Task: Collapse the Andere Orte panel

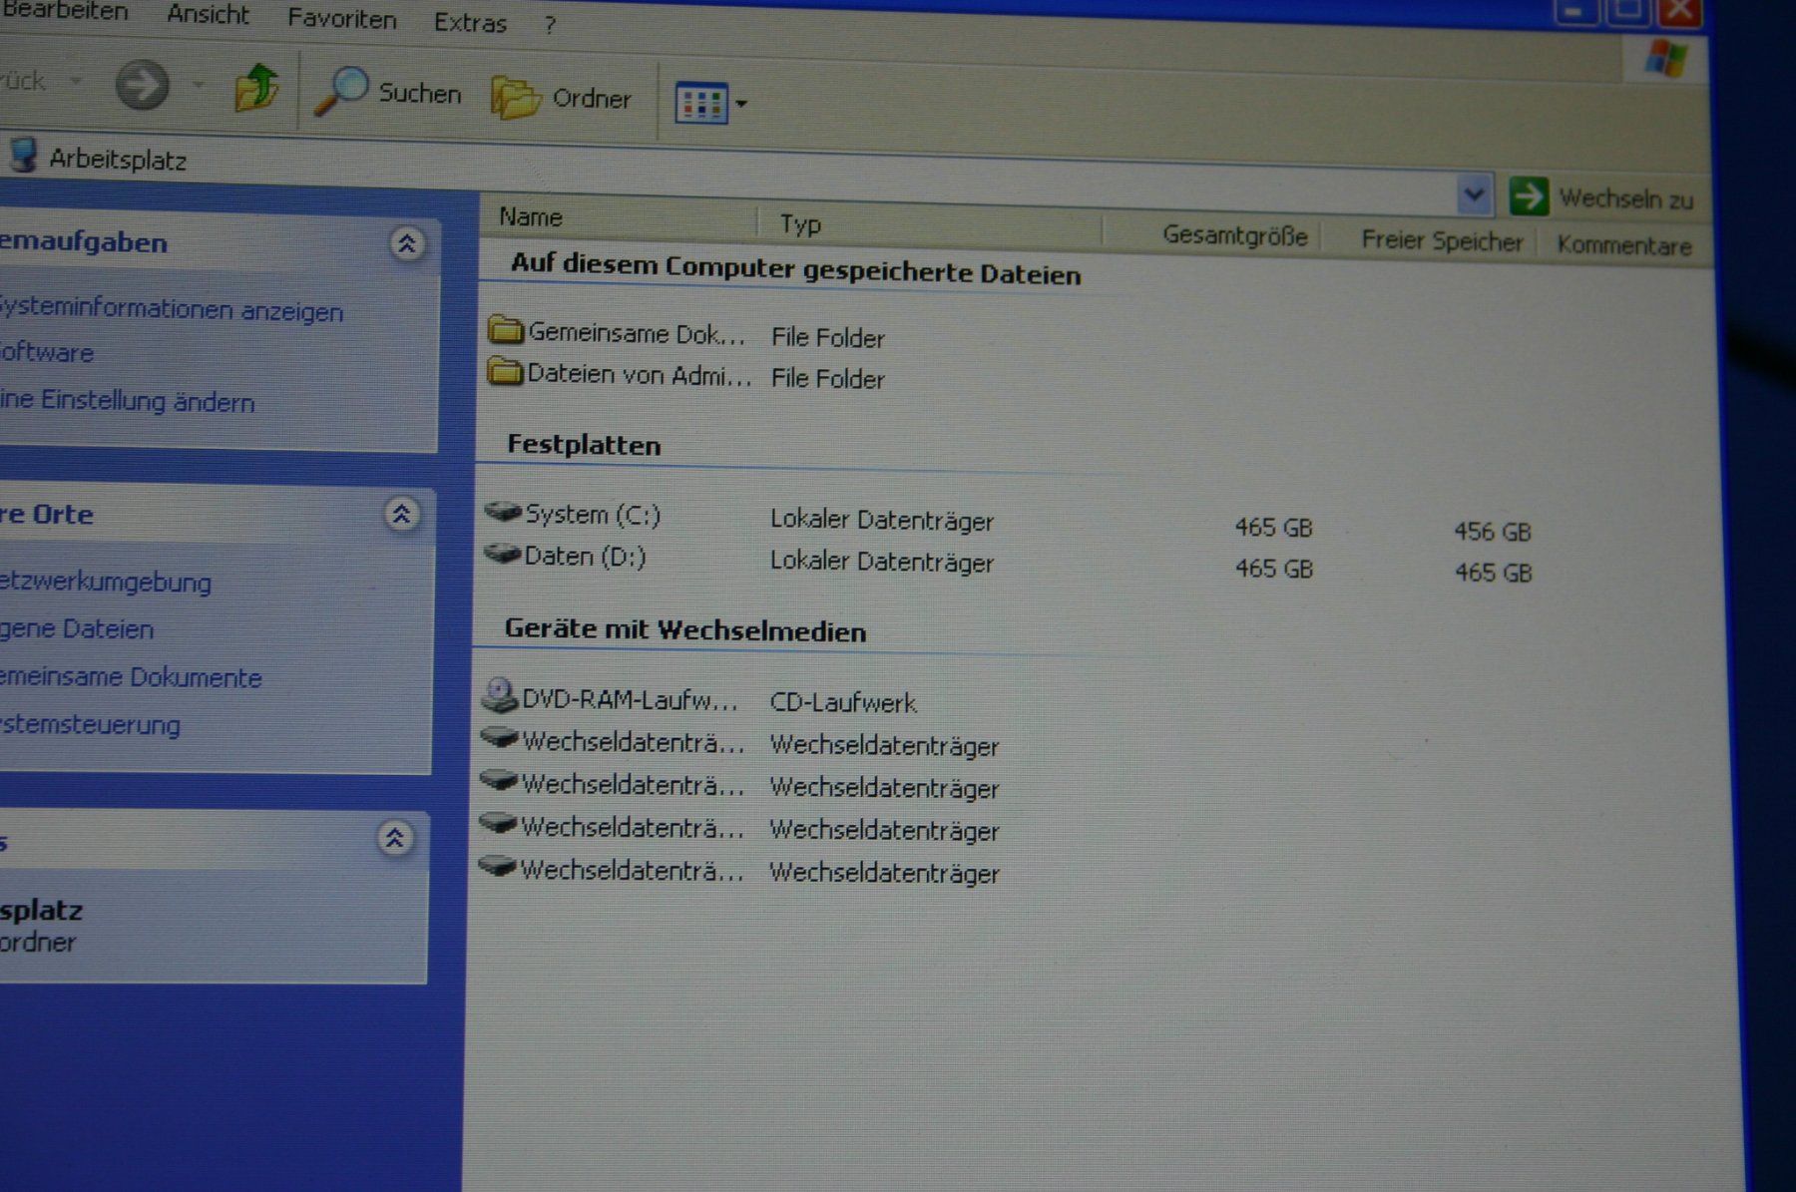Action: coord(401,514)
